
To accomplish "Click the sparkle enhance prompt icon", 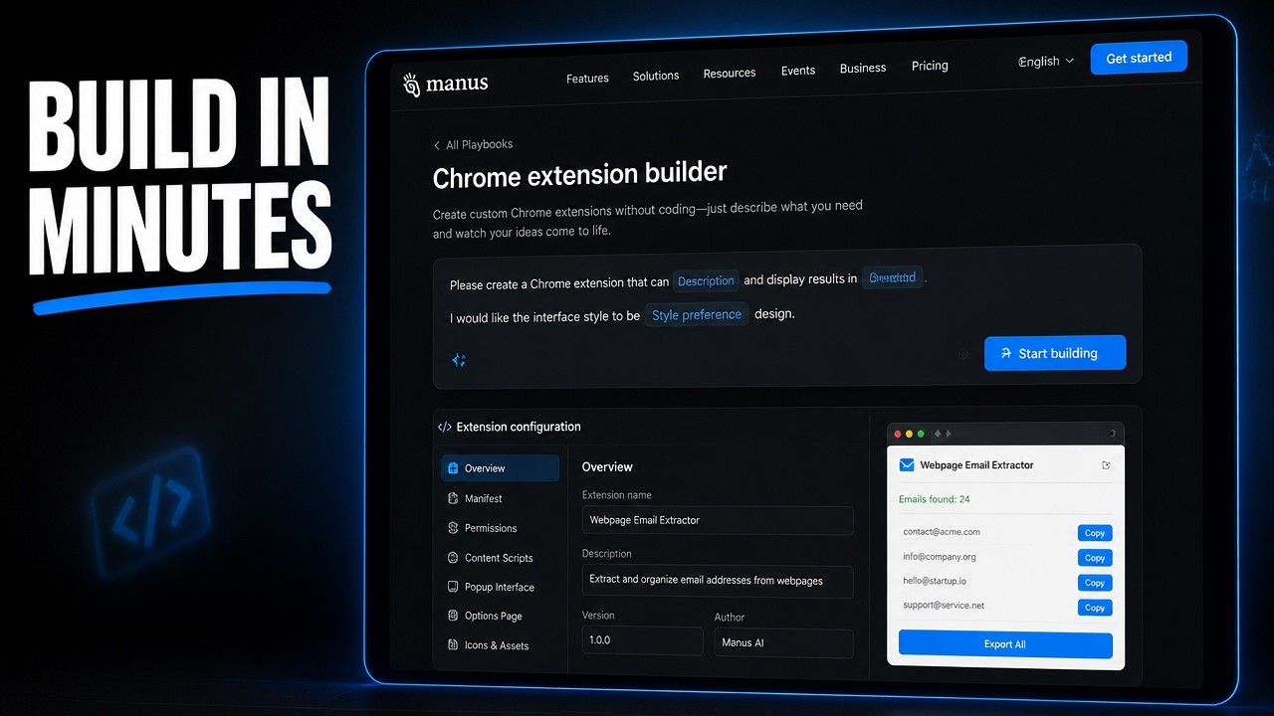I will tap(459, 360).
